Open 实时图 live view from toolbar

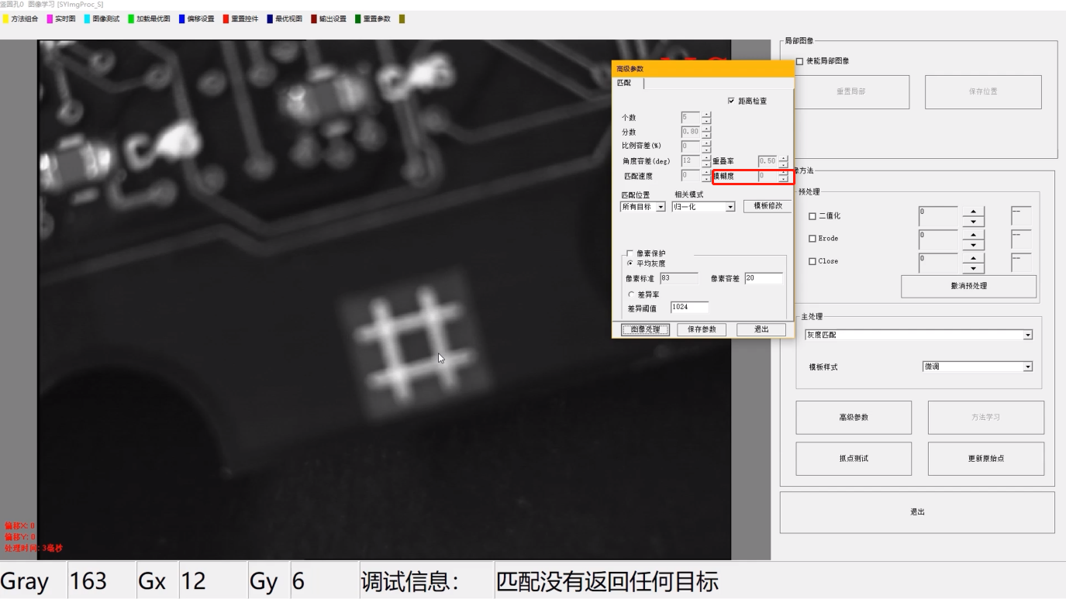click(x=65, y=19)
